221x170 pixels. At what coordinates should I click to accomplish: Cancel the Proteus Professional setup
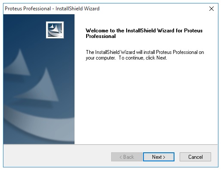195,157
